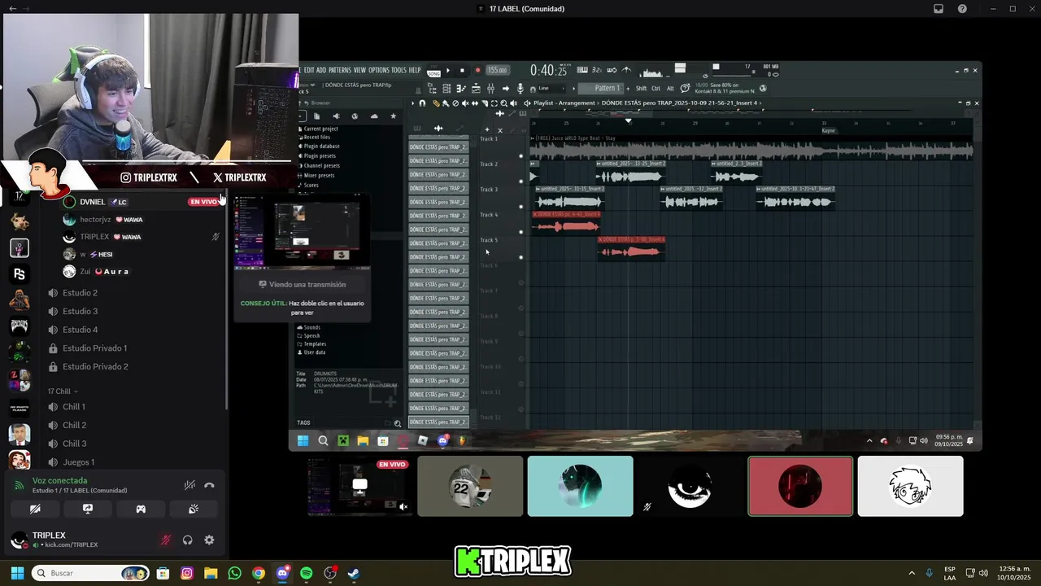Open FL Studio ADD menu
This screenshot has width=1041, height=586.
click(x=321, y=70)
